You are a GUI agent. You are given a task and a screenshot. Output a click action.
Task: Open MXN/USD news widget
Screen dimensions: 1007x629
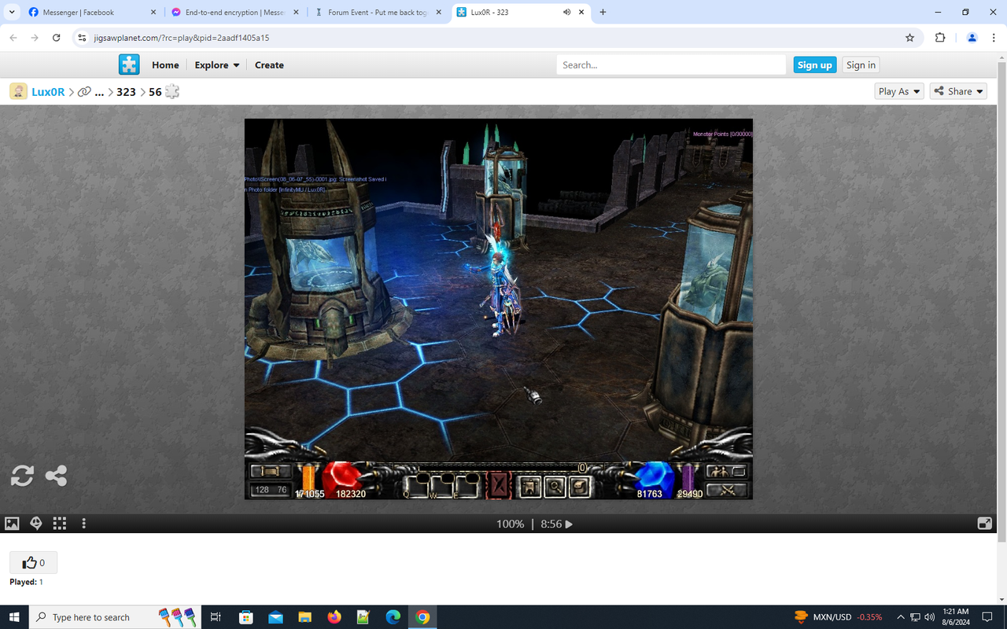click(838, 617)
